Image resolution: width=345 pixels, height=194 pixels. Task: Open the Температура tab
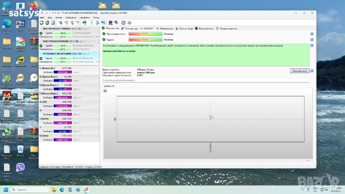131,28
